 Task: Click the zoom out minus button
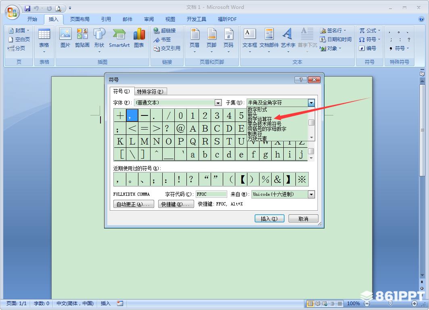click(367, 304)
